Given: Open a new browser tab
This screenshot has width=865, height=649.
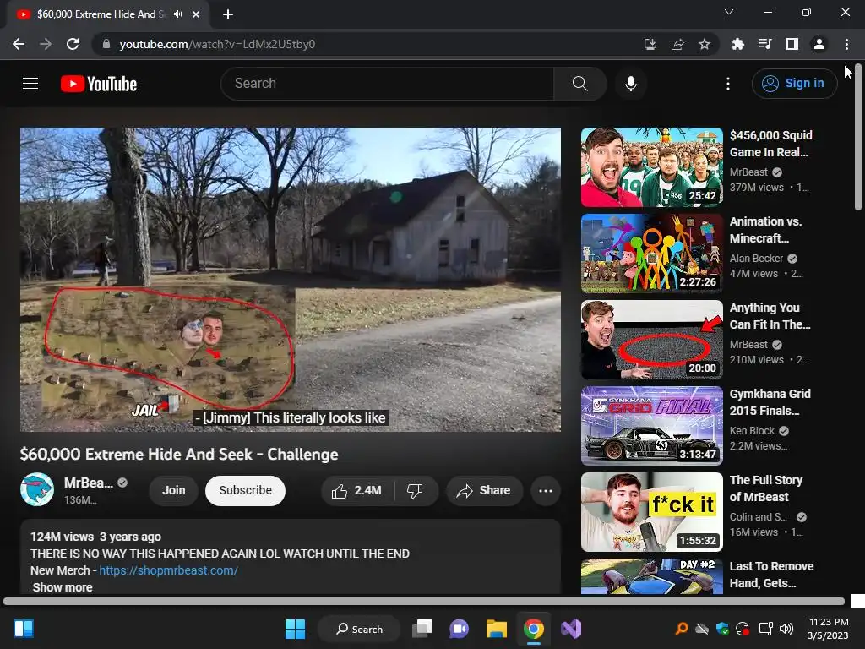Looking at the screenshot, I should click(x=228, y=14).
